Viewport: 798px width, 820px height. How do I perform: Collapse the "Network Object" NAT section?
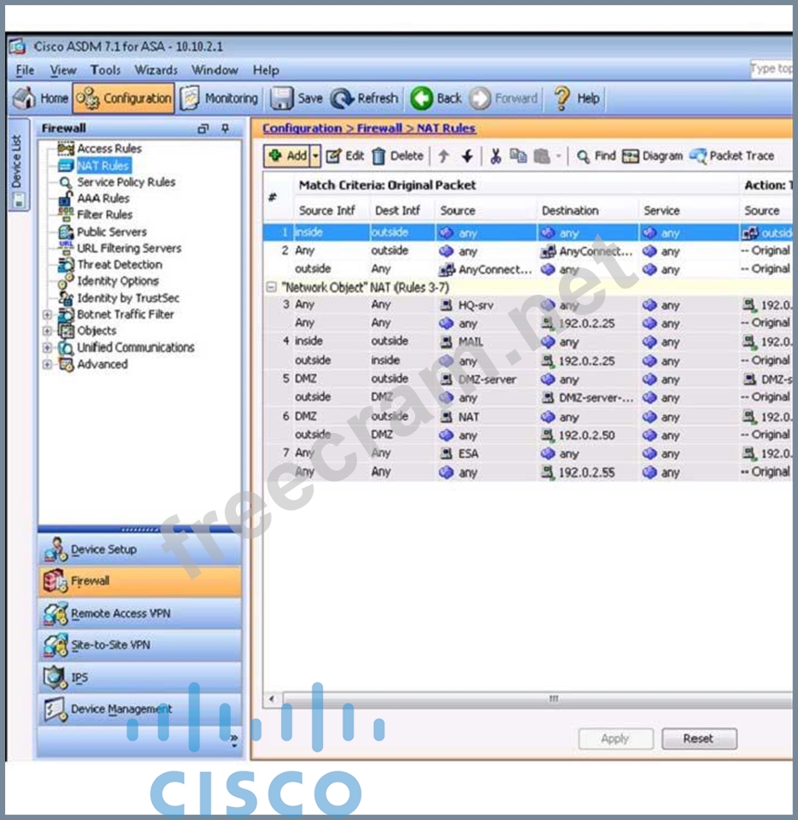click(x=270, y=288)
